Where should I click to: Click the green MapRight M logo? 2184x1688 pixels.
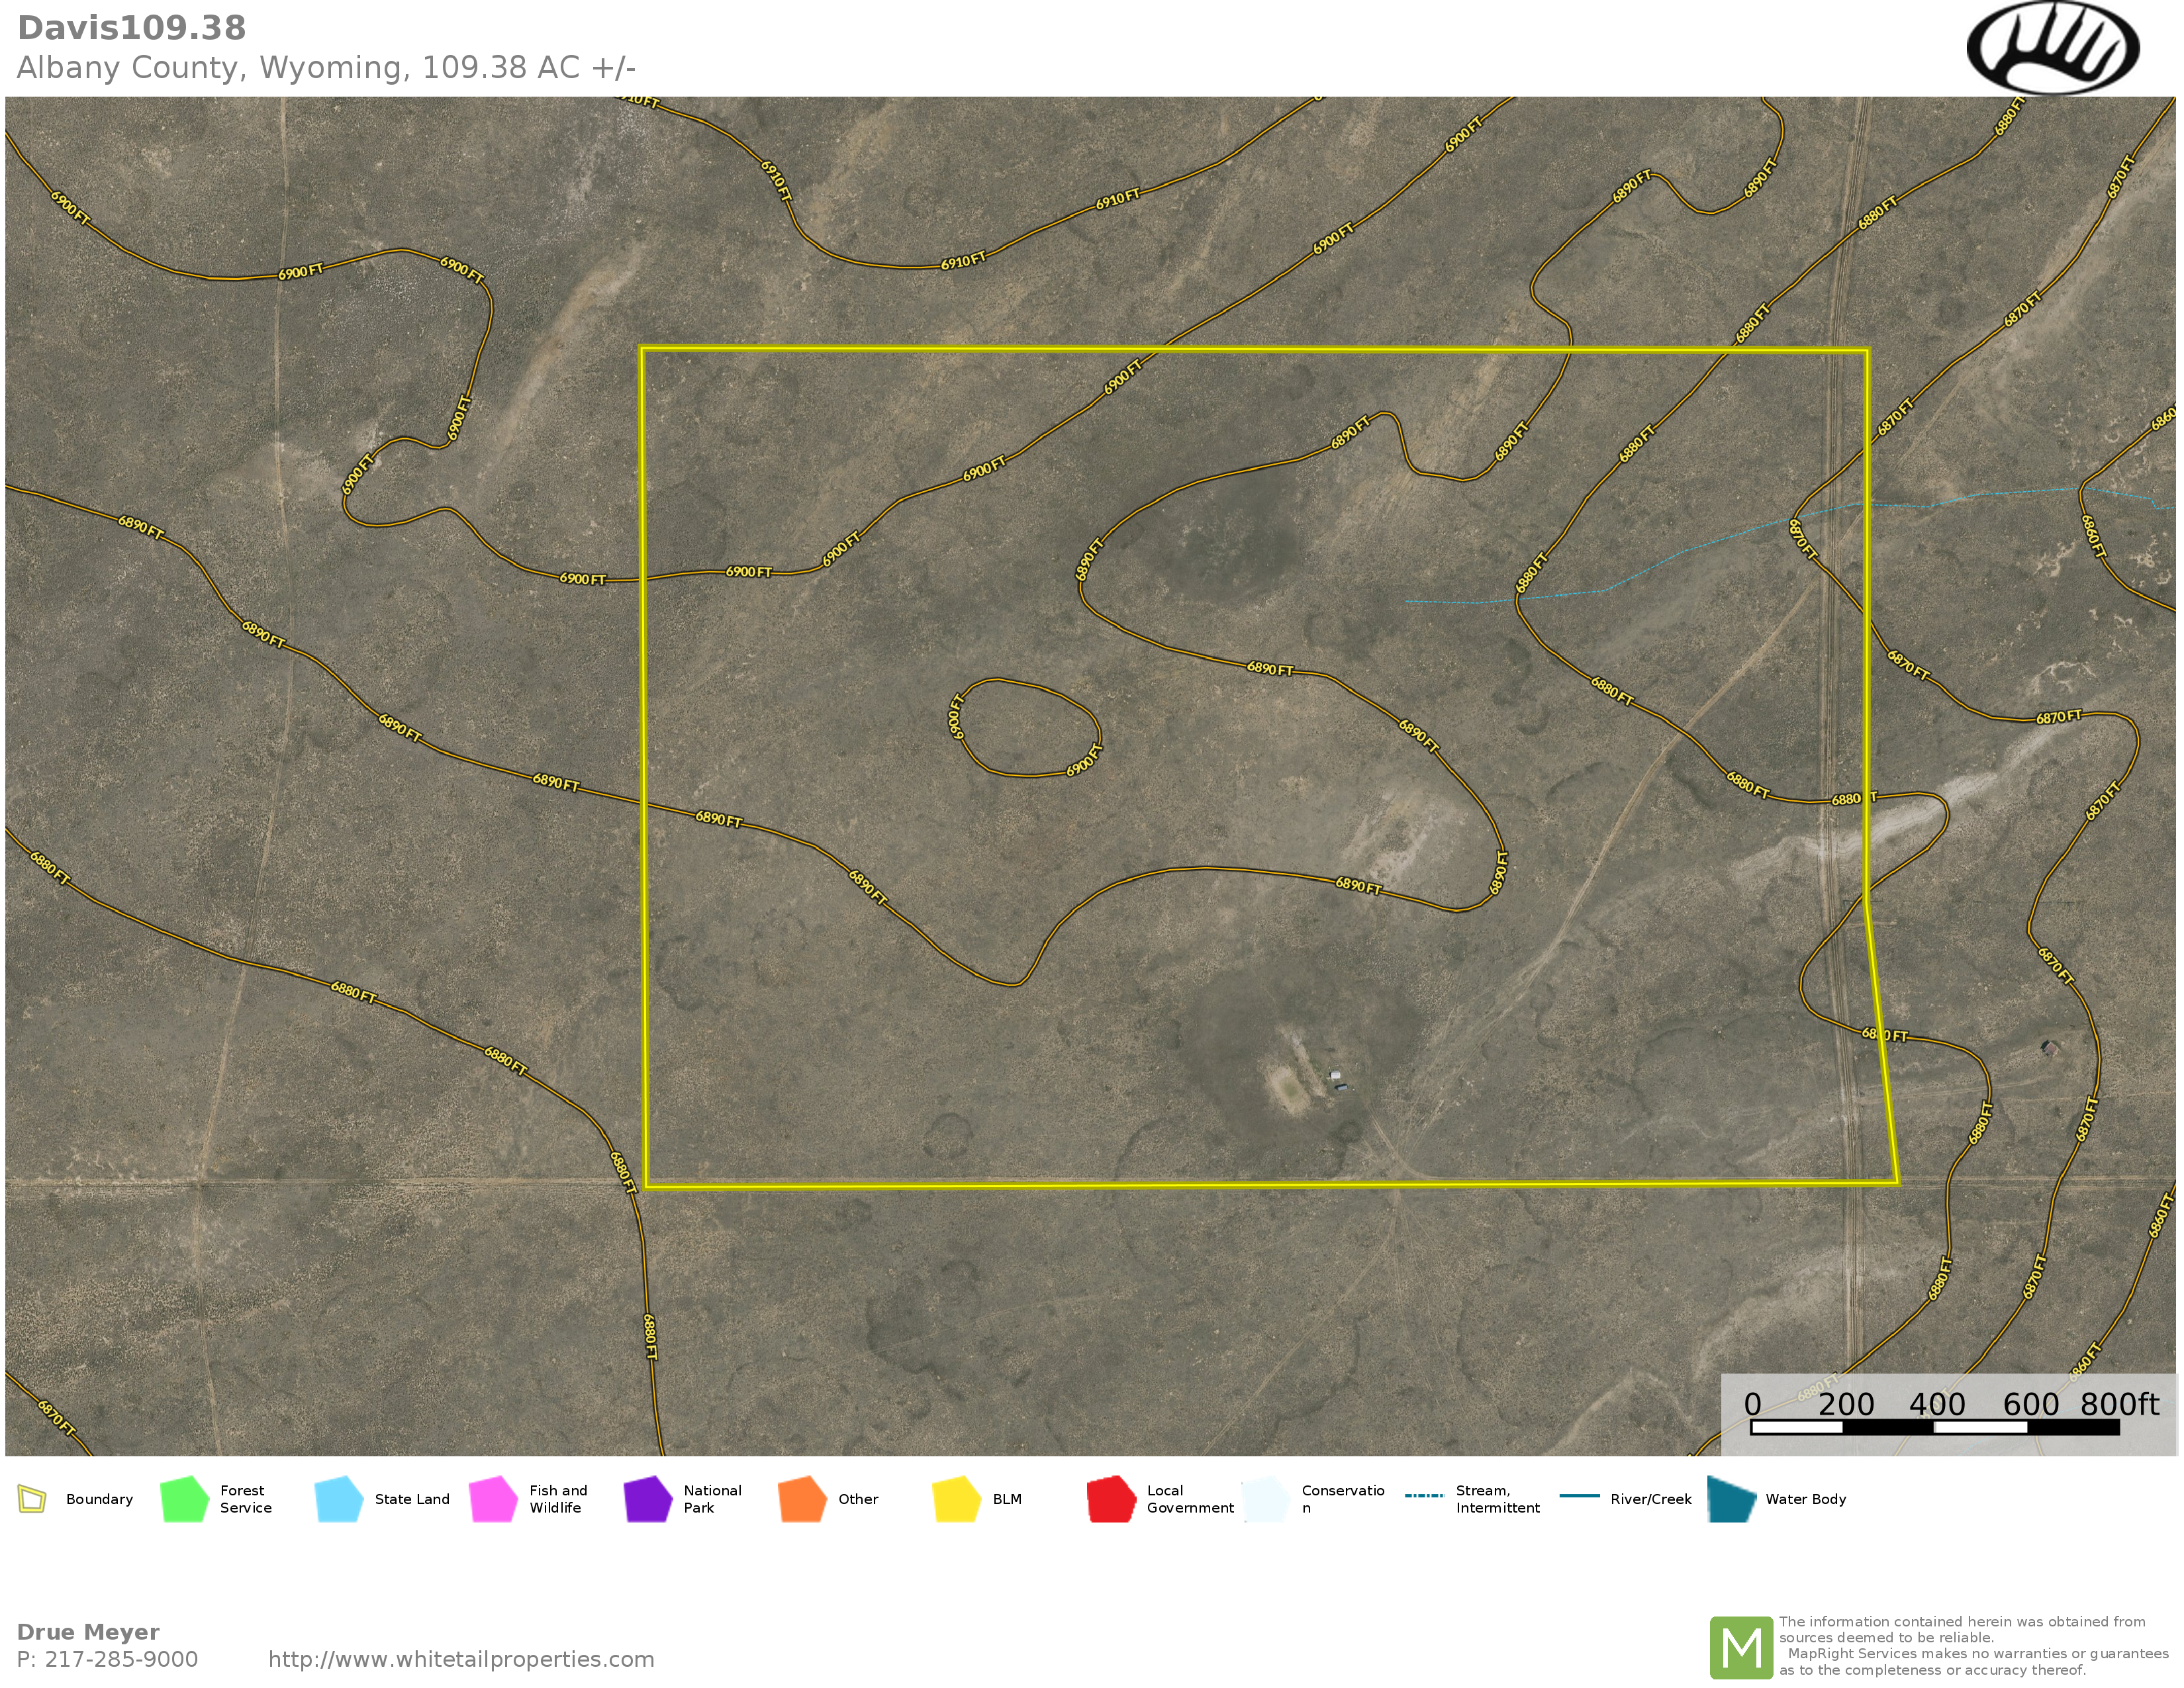1741,1648
